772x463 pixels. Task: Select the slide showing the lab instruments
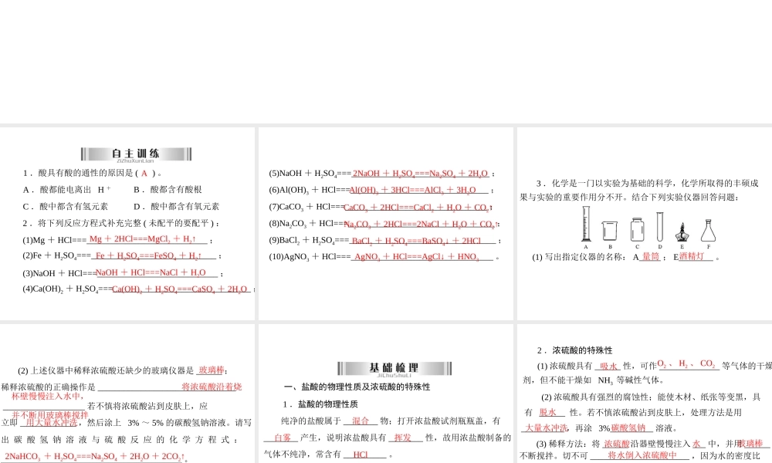645,223
